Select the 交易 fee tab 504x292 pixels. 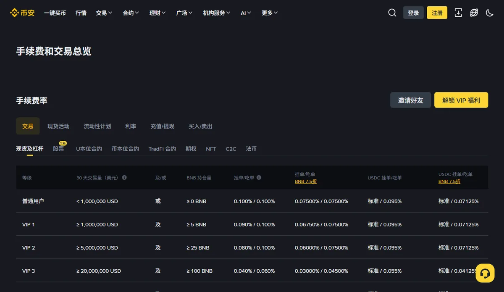click(x=28, y=126)
